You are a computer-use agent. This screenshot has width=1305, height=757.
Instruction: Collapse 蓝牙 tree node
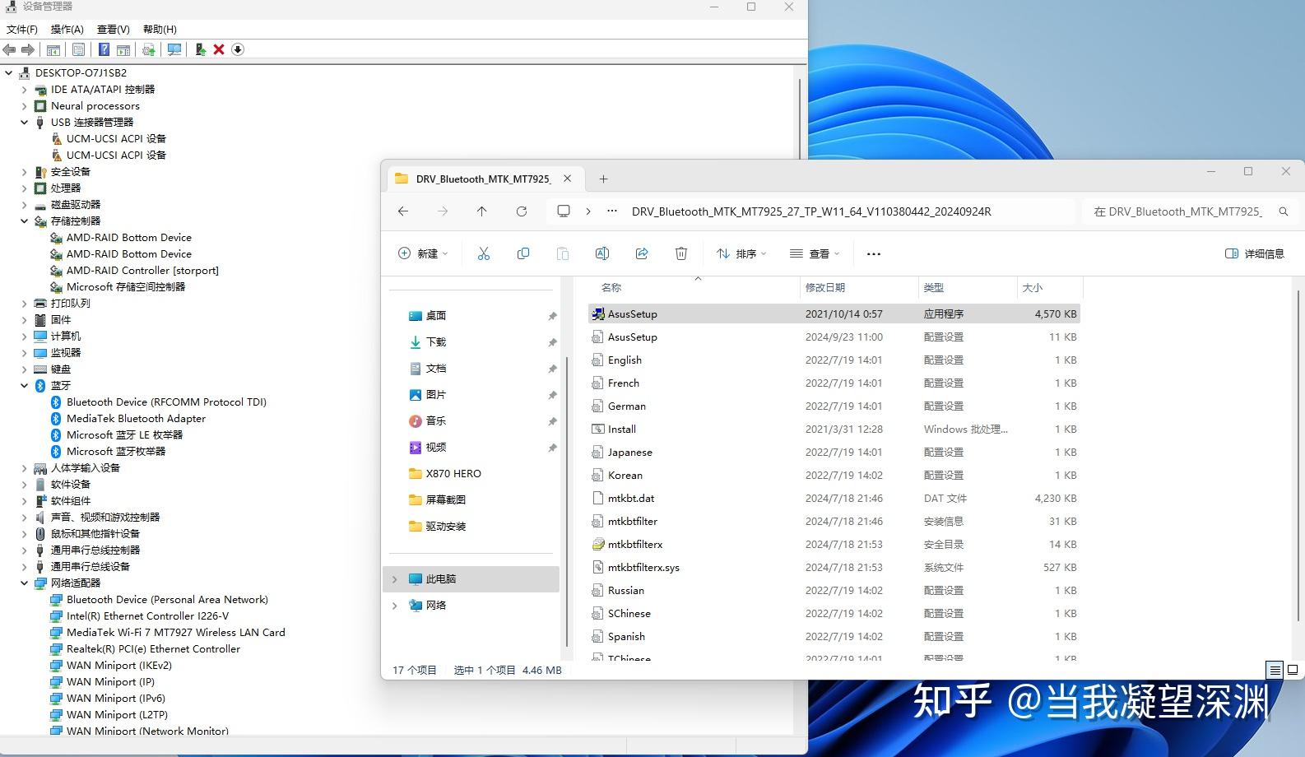pyautogui.click(x=24, y=385)
